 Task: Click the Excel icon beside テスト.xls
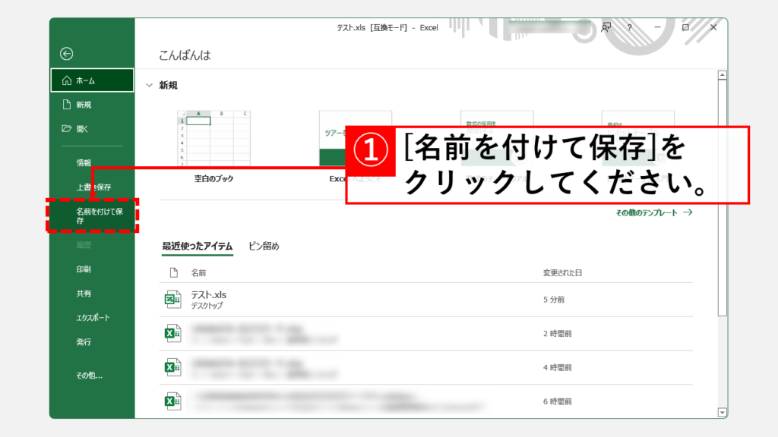point(172,299)
